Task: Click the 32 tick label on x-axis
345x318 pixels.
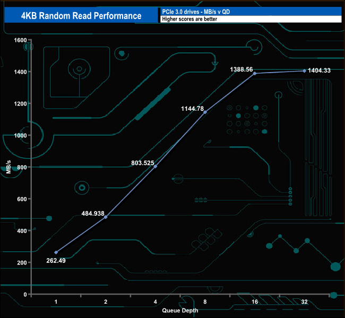Action: [x=304, y=302]
